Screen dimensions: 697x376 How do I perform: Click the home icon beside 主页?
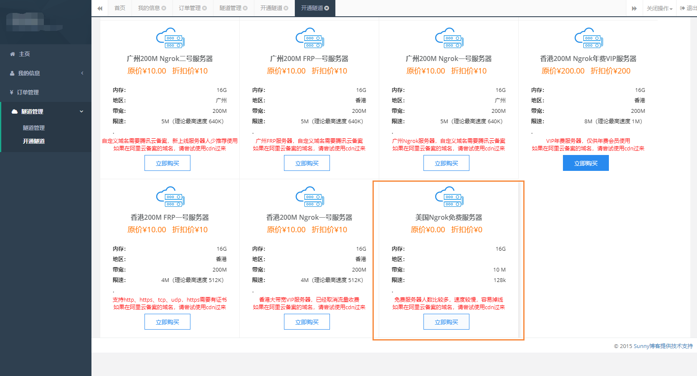13,54
